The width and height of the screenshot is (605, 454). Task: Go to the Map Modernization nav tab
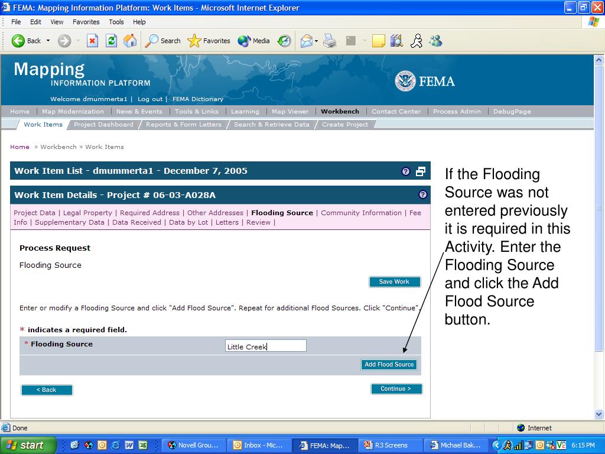point(73,111)
